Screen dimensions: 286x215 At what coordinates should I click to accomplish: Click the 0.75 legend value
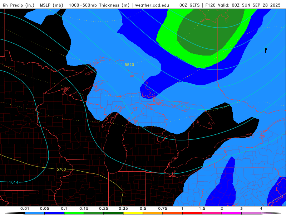pos(163,209)
